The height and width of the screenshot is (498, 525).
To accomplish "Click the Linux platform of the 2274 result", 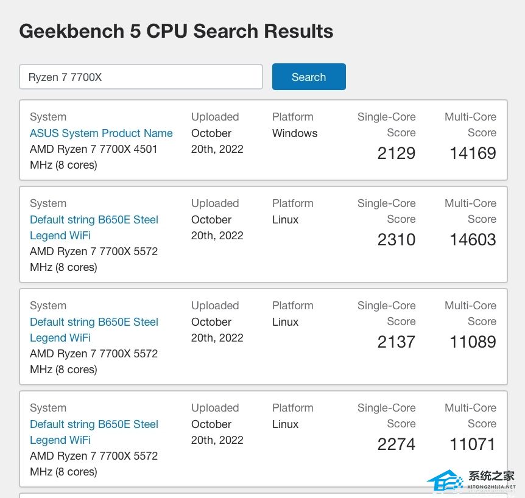I will 286,424.
